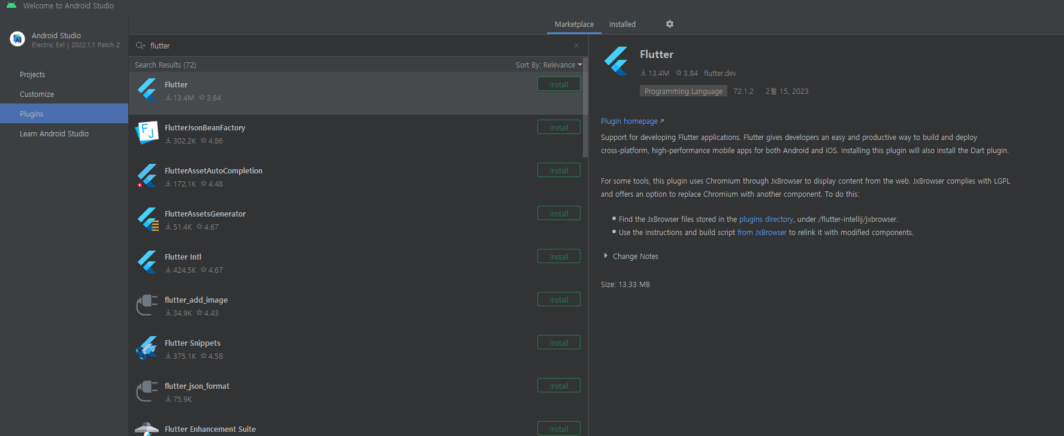The width and height of the screenshot is (1064, 436).
Task: Select the Flutter Snippets plugin icon
Action: 147,348
